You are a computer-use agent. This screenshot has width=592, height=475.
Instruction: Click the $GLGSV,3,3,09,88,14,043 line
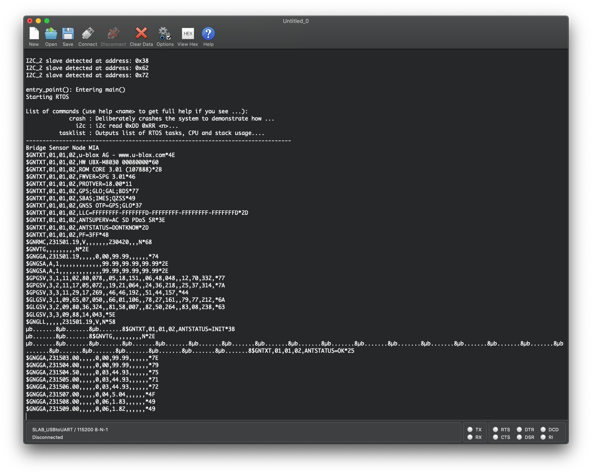pos(71,315)
